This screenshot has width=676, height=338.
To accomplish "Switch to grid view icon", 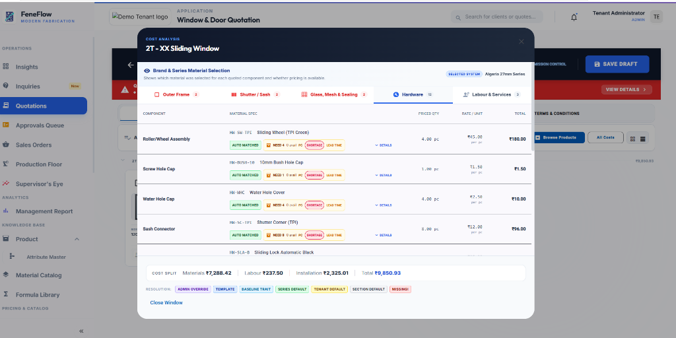I will pyautogui.click(x=633, y=139).
